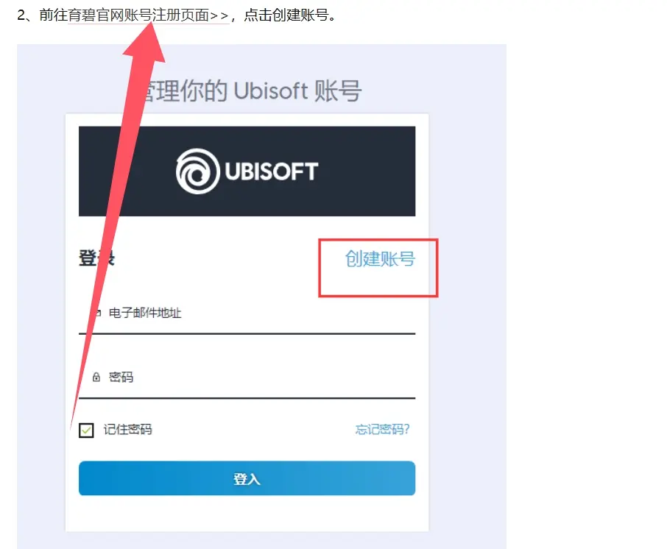Click the blue 登入 button
667x549 pixels.
(247, 478)
